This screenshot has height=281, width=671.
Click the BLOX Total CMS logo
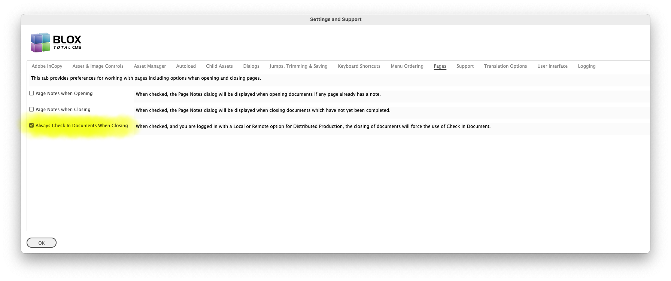click(56, 42)
